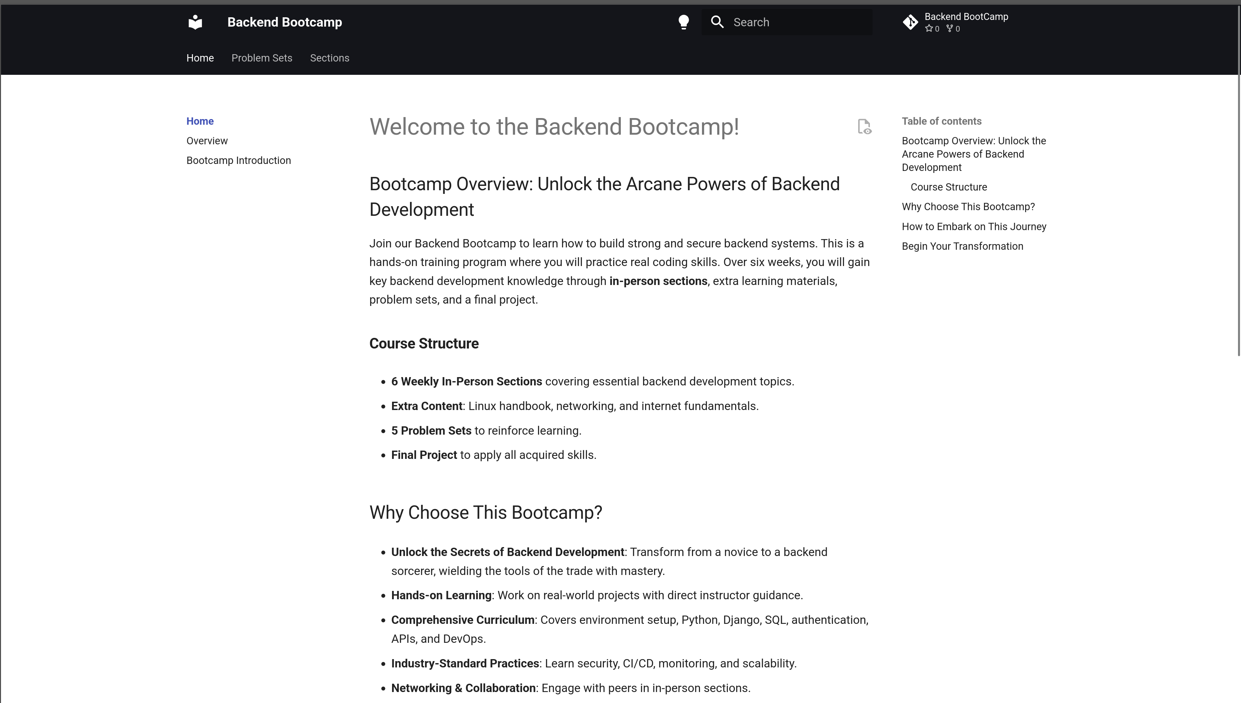1241x703 pixels.
Task: Open Course Structure in the table of contents
Action: click(948, 187)
